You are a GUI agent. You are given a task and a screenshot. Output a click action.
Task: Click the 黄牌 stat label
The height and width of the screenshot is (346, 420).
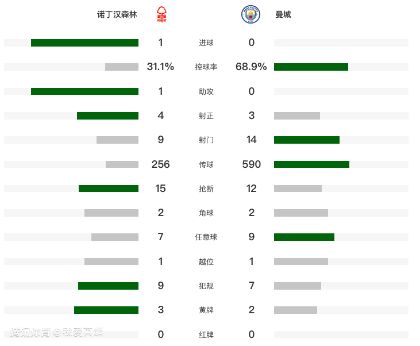click(206, 310)
